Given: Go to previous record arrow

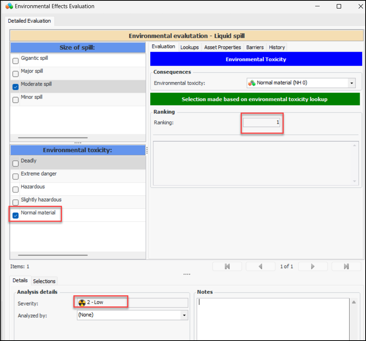Looking at the screenshot, I should pyautogui.click(x=260, y=266).
